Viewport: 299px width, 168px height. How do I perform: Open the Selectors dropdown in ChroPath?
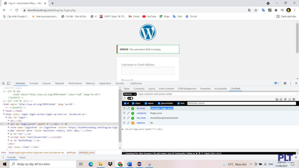coord(129,94)
